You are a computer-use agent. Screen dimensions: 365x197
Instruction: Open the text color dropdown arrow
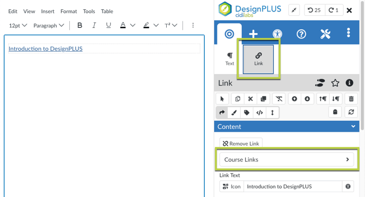(x=133, y=26)
